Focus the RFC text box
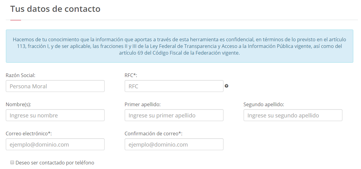The height and width of the screenshot is (169, 361). 174,86
